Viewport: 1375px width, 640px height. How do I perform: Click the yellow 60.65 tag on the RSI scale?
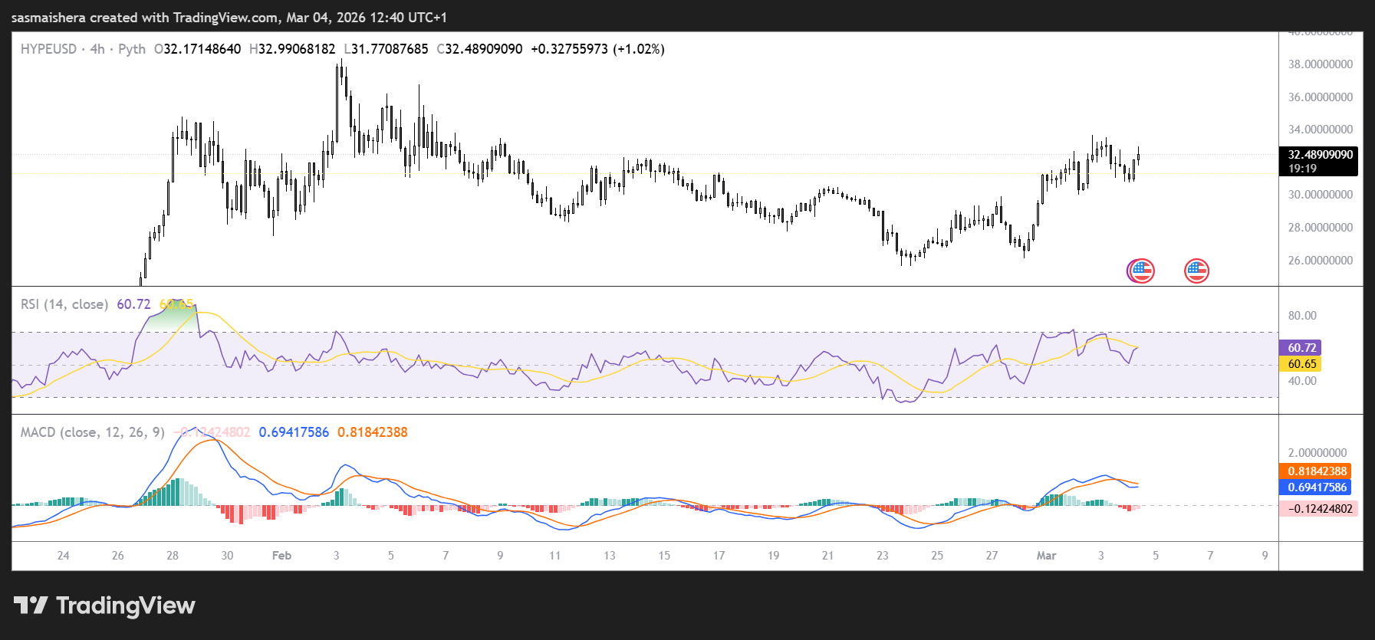1301,364
